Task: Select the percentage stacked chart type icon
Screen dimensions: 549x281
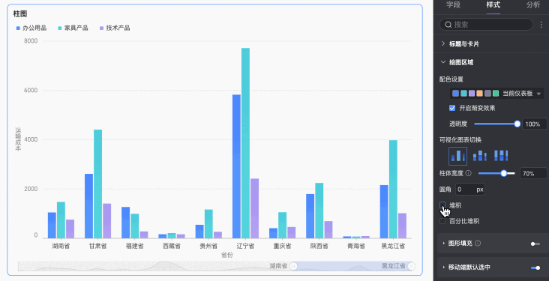Action: click(501, 156)
